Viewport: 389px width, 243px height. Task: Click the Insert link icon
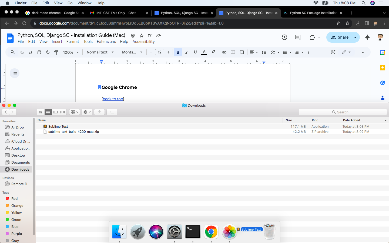224,52
